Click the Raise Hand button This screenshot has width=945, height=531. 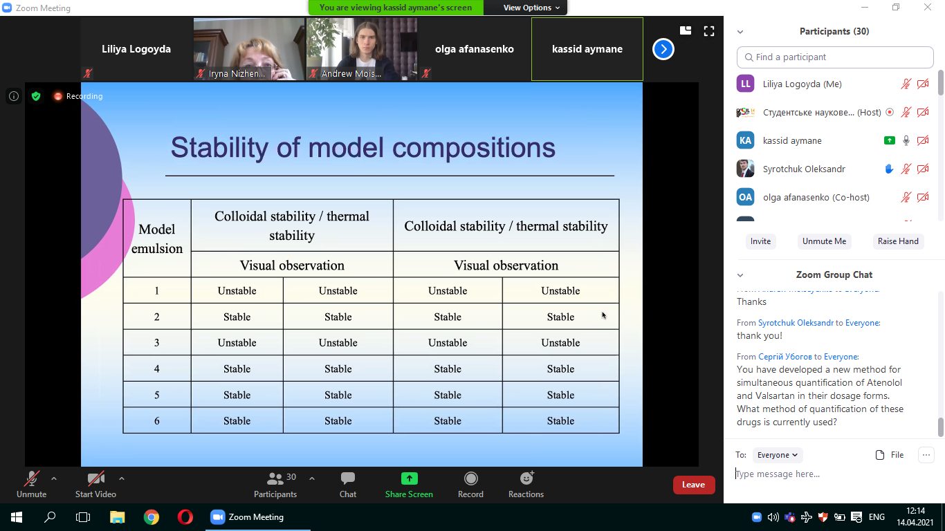(x=898, y=241)
